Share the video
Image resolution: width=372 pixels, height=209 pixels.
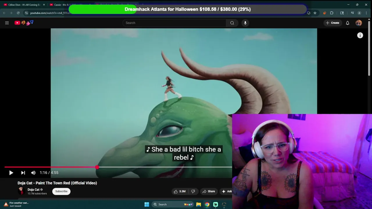click(x=209, y=191)
